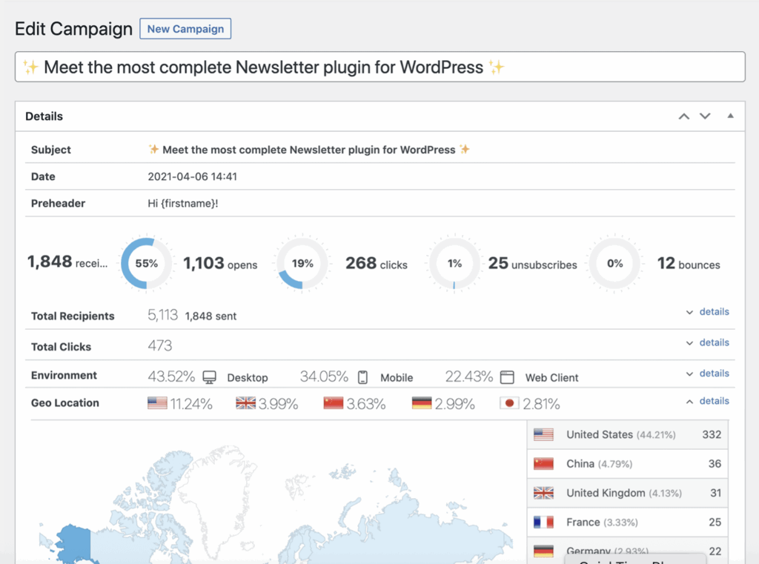The image size is (759, 564).
Task: Click the 473 total clicks value
Action: tap(160, 345)
